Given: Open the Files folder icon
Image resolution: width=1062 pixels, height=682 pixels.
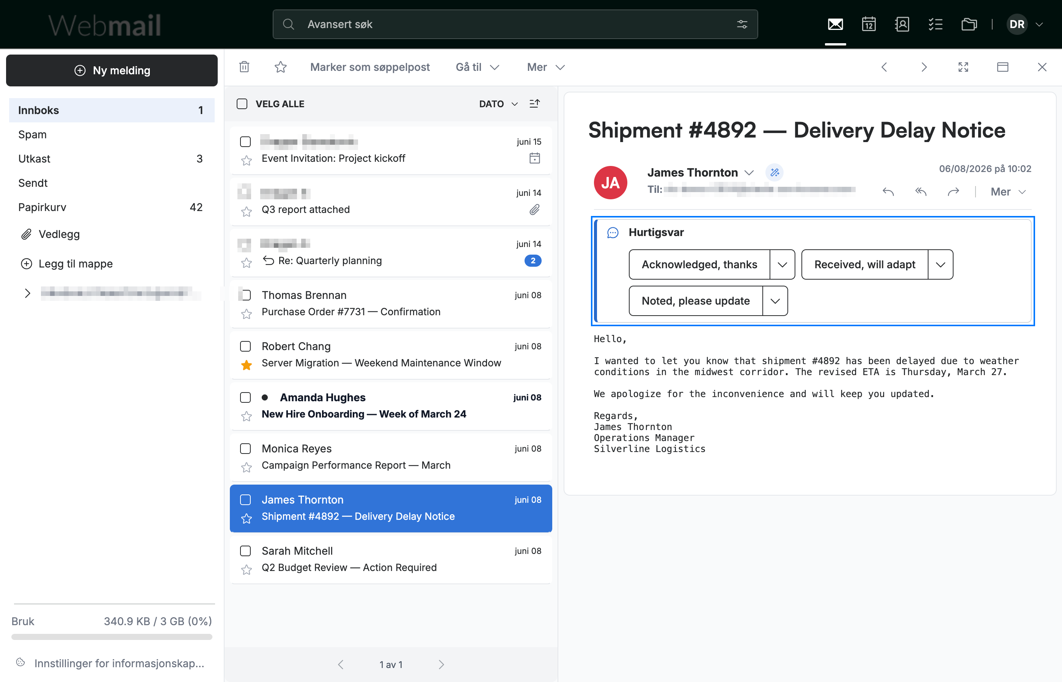Looking at the screenshot, I should [969, 24].
